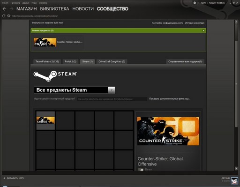Close the green new items banner

point(203,30)
